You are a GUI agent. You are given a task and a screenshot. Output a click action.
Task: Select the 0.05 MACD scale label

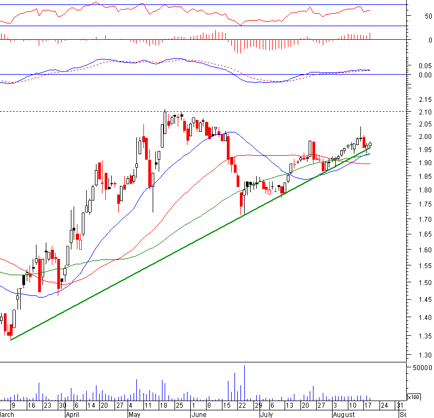tap(425, 65)
